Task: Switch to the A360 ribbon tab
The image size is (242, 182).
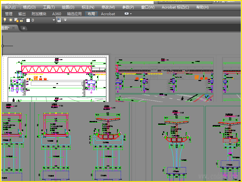Action: pos(57,14)
